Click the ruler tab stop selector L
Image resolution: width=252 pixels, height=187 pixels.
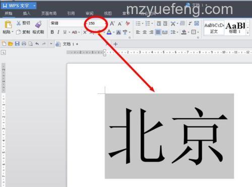pos(4,52)
